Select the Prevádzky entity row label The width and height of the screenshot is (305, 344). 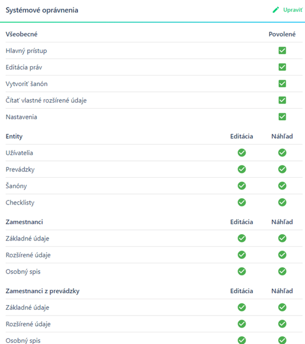point(20,169)
